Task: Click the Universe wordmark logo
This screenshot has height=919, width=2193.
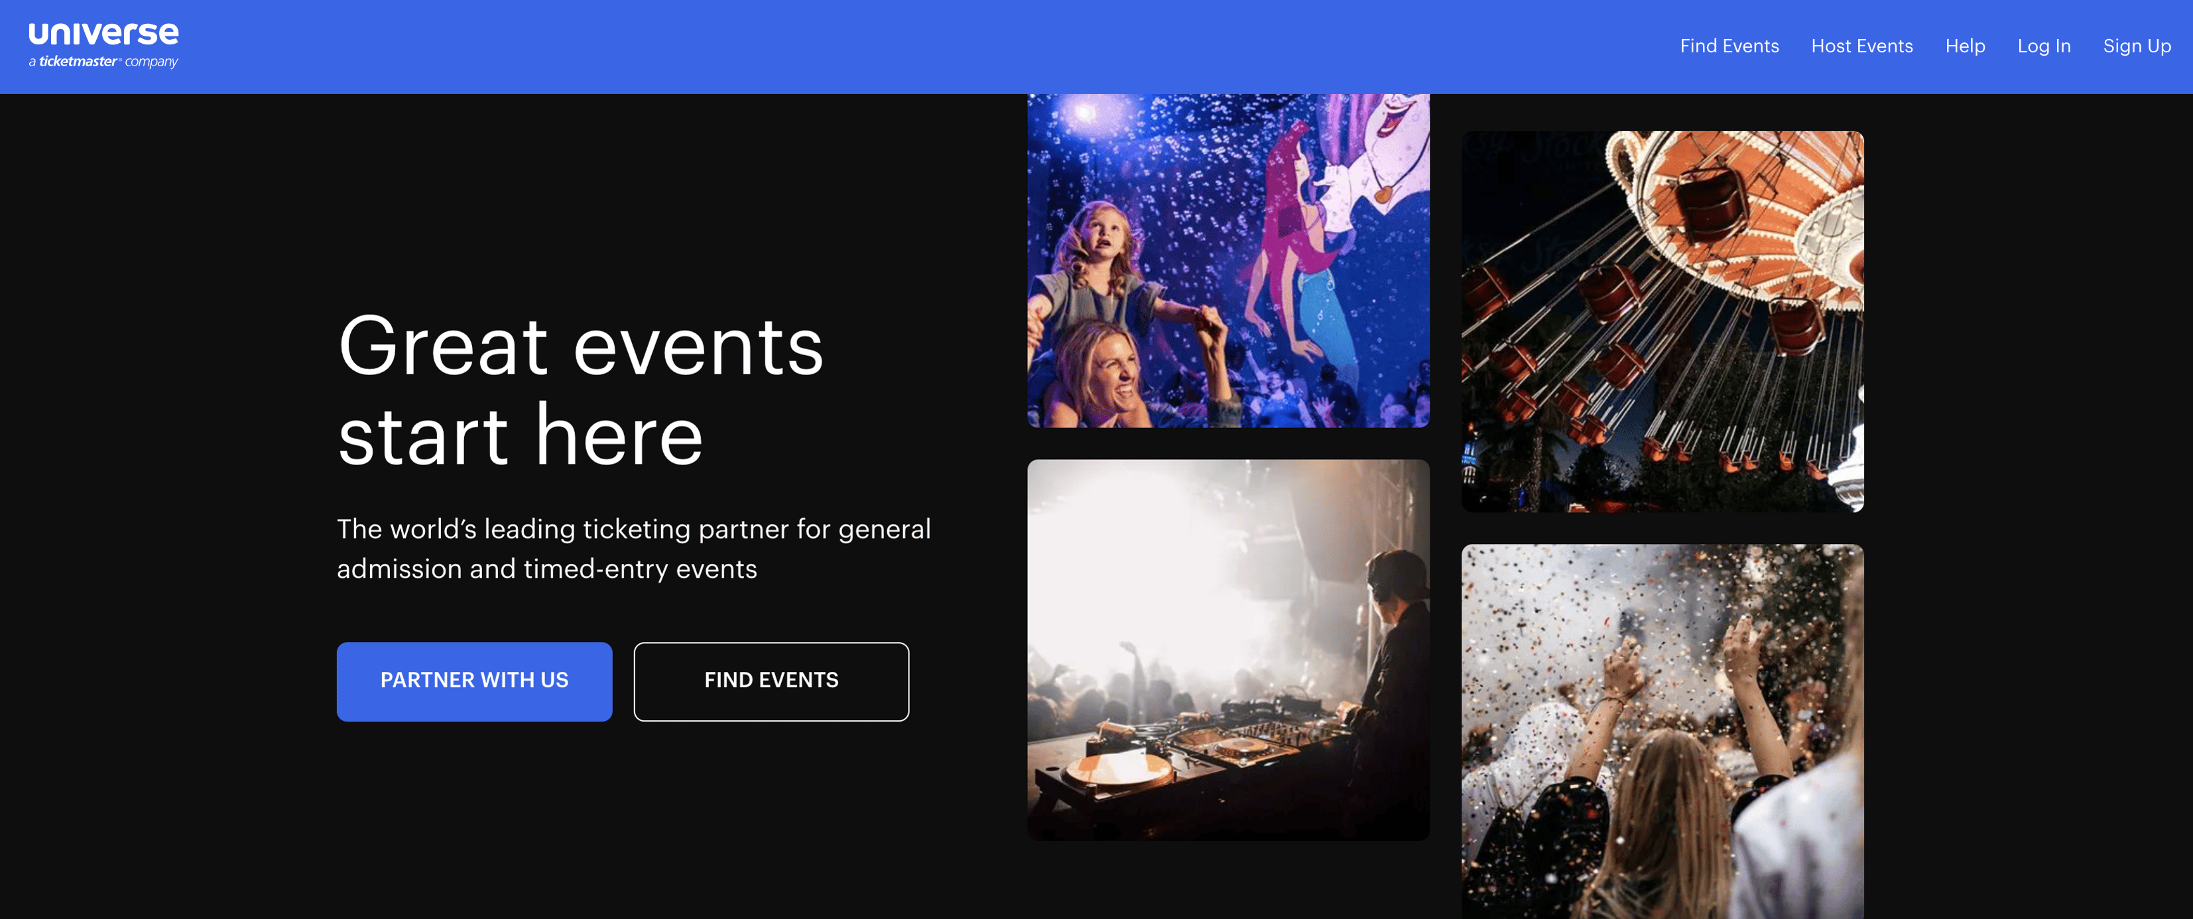Action: (x=103, y=33)
